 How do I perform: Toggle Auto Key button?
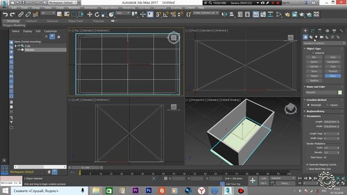pos(264,178)
